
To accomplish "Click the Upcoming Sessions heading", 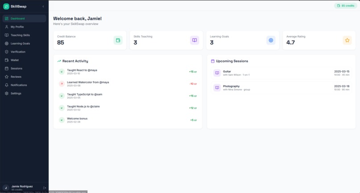I will (232, 61).
